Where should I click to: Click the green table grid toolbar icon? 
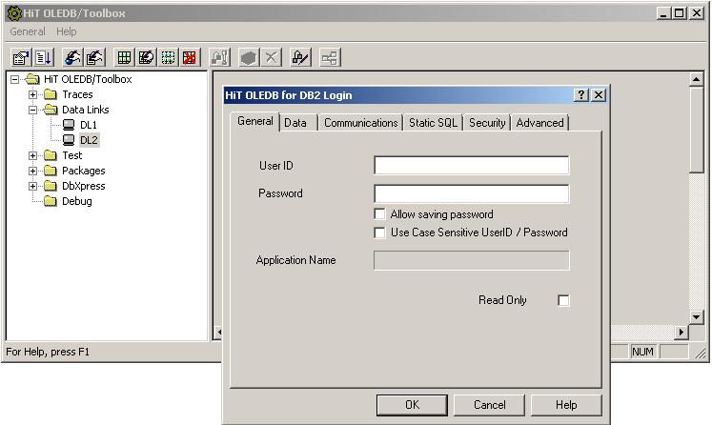click(124, 58)
